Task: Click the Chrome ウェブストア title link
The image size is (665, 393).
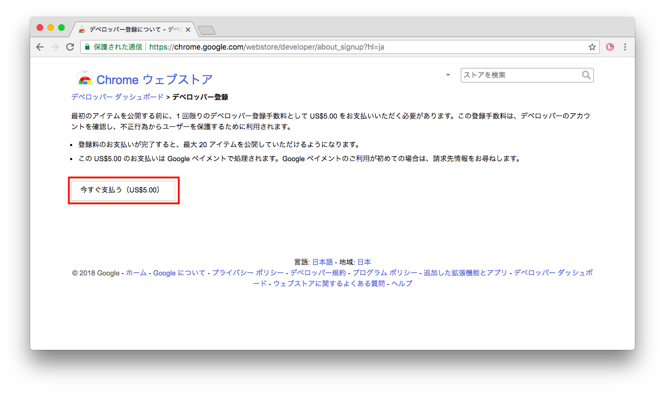Action: pyautogui.click(x=155, y=80)
